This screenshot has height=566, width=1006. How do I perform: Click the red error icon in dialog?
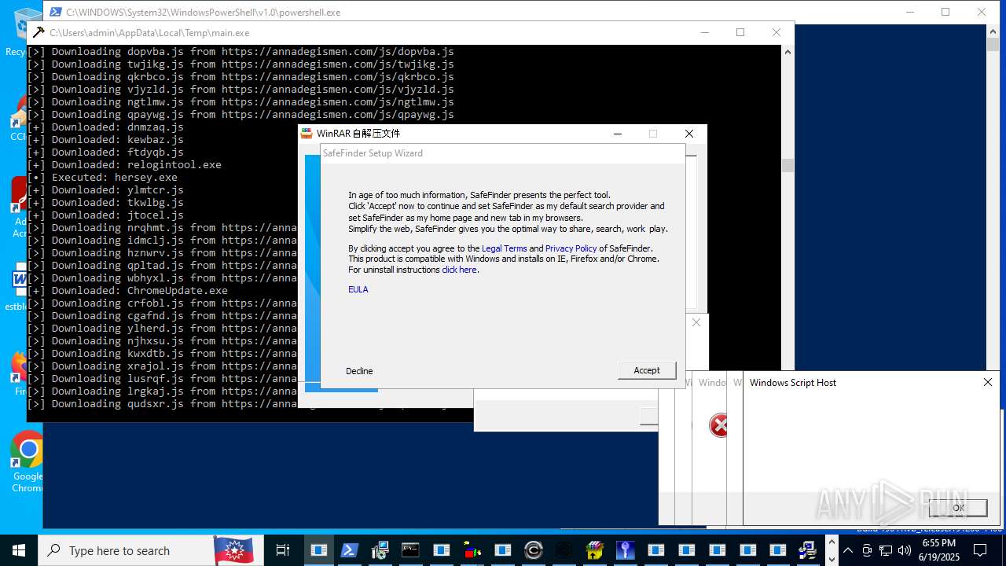click(x=718, y=425)
